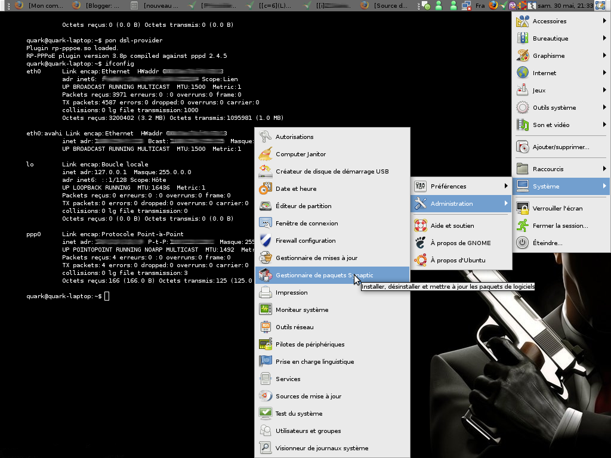Click the chat status tray icon with green dot
The height and width of the screenshot is (458, 611).
point(426,5)
